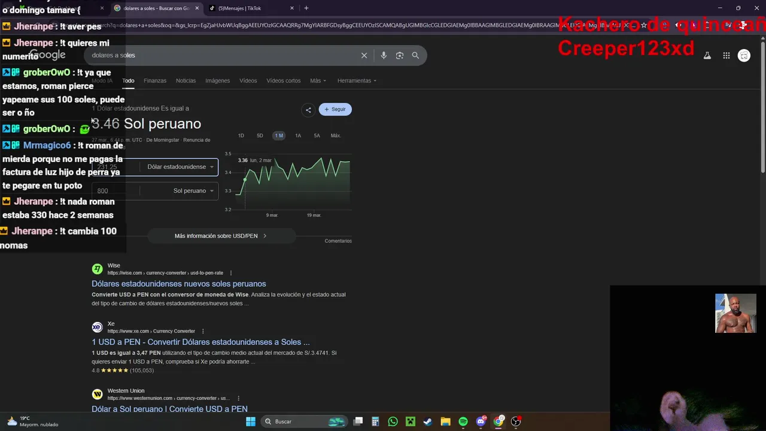
Task: Click the Windows taskbar Buscar box
Action: pos(305,421)
